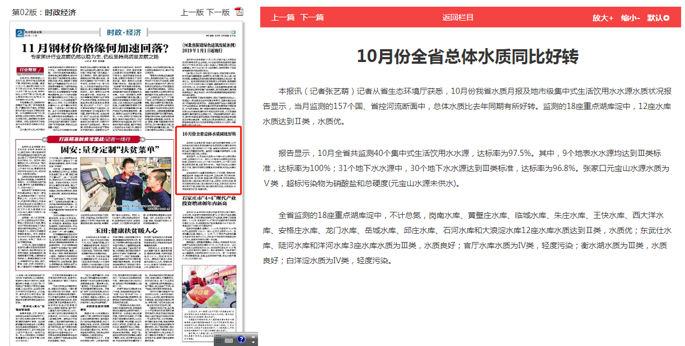Enlarge text with 放大+
The height and width of the screenshot is (346, 685).
point(603,18)
